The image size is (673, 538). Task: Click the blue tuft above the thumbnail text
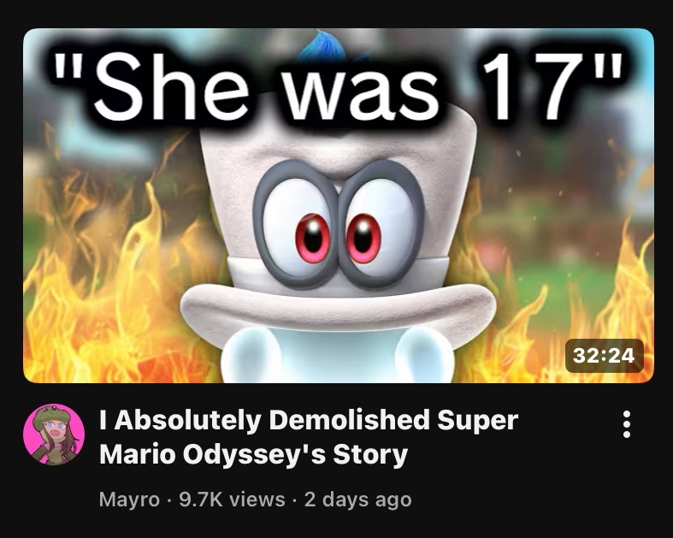(x=322, y=44)
